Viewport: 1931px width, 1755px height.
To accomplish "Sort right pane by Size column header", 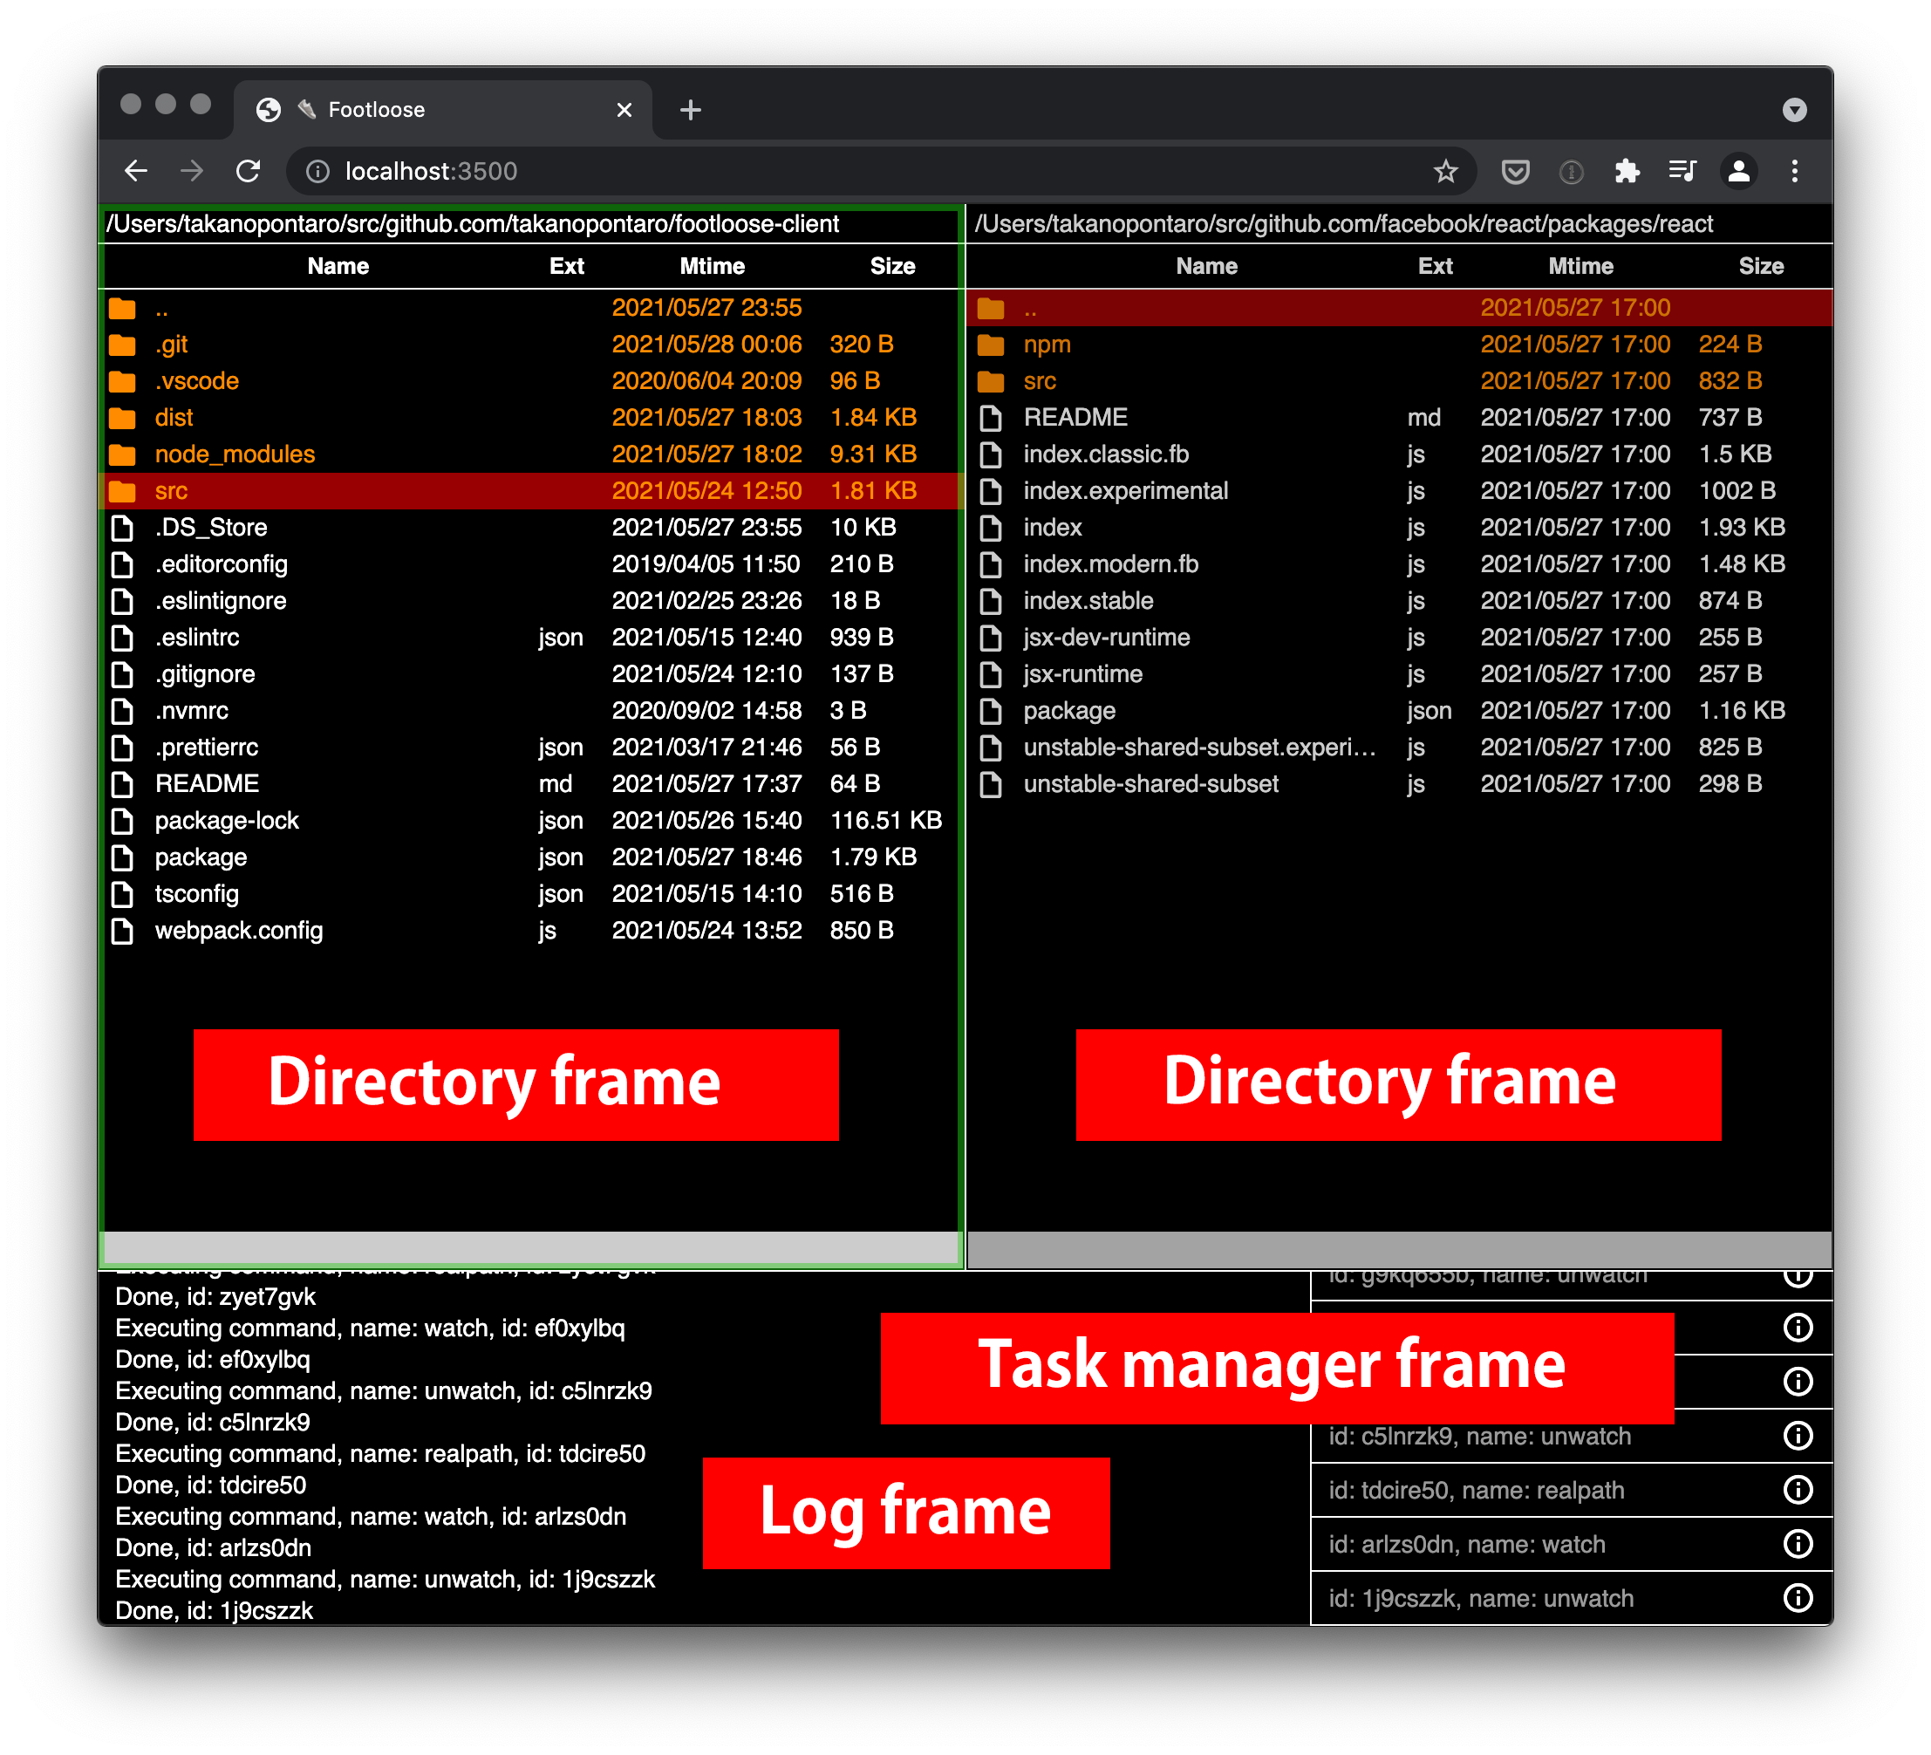I will pyautogui.click(x=1759, y=266).
